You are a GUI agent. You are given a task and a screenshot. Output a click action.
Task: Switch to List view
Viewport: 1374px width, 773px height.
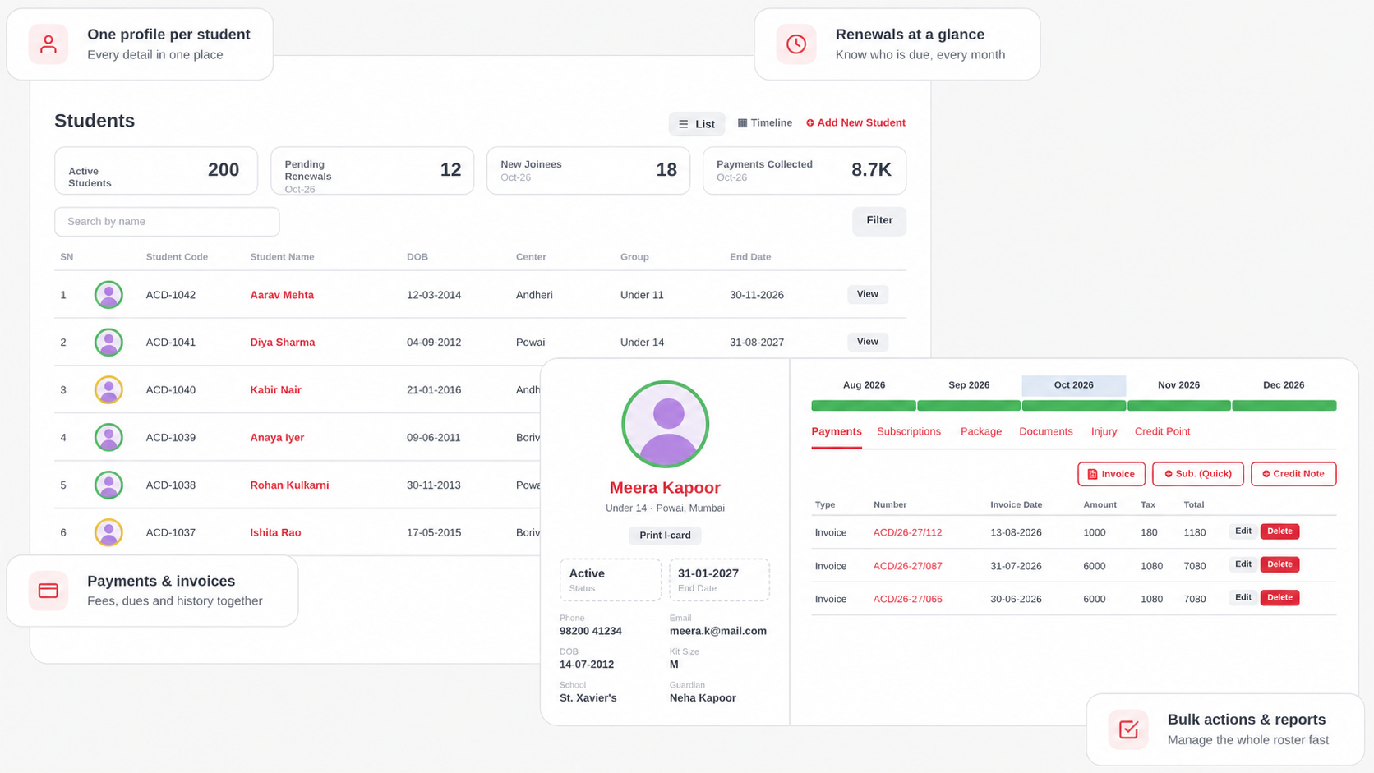point(697,124)
